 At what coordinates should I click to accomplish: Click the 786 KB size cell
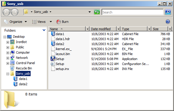pos(165,34)
